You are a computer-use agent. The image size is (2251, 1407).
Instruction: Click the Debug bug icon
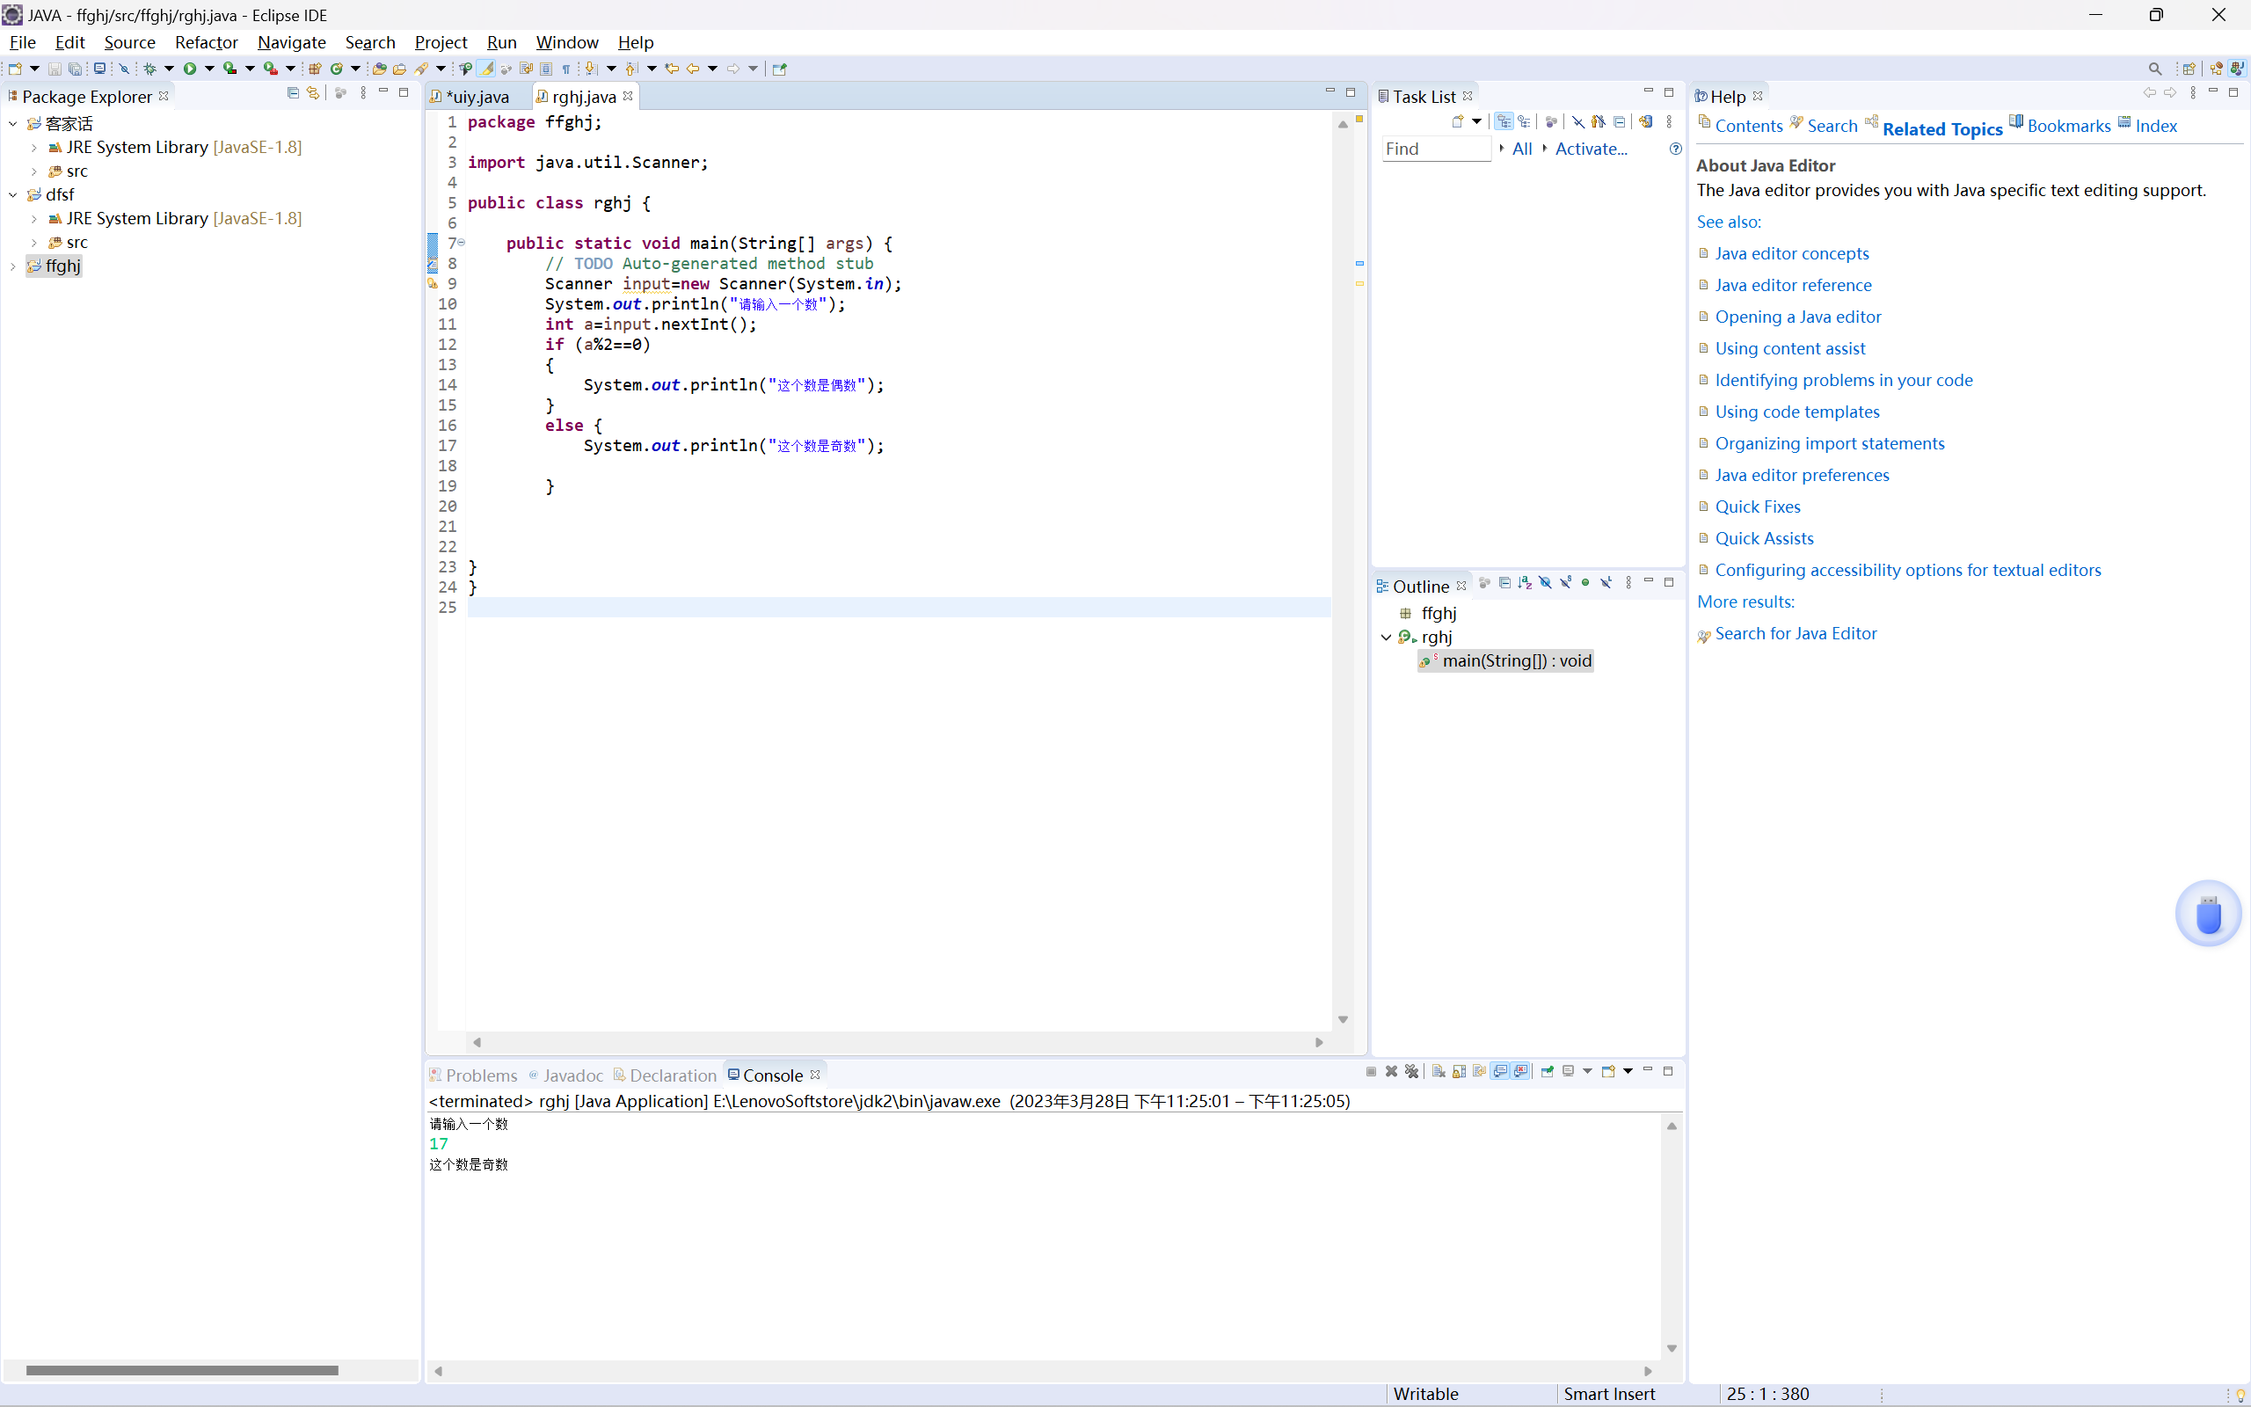point(149,68)
